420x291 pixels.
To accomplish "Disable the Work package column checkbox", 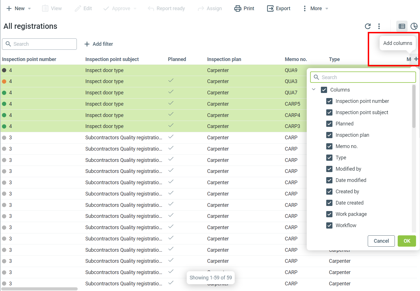I will [329, 214].
